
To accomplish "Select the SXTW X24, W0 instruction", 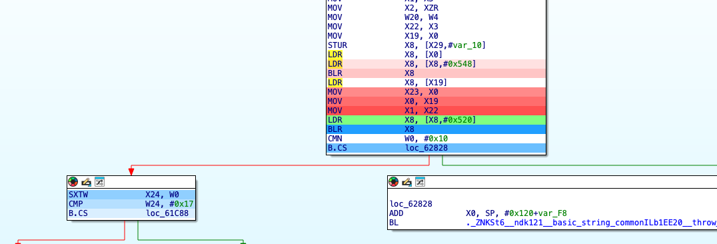I will [x=131, y=195].
